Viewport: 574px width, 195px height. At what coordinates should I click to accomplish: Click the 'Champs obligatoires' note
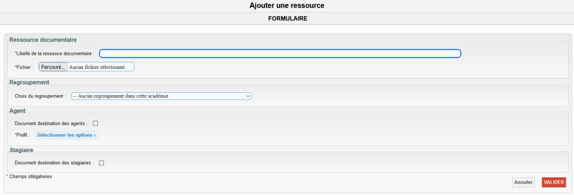pos(31,176)
